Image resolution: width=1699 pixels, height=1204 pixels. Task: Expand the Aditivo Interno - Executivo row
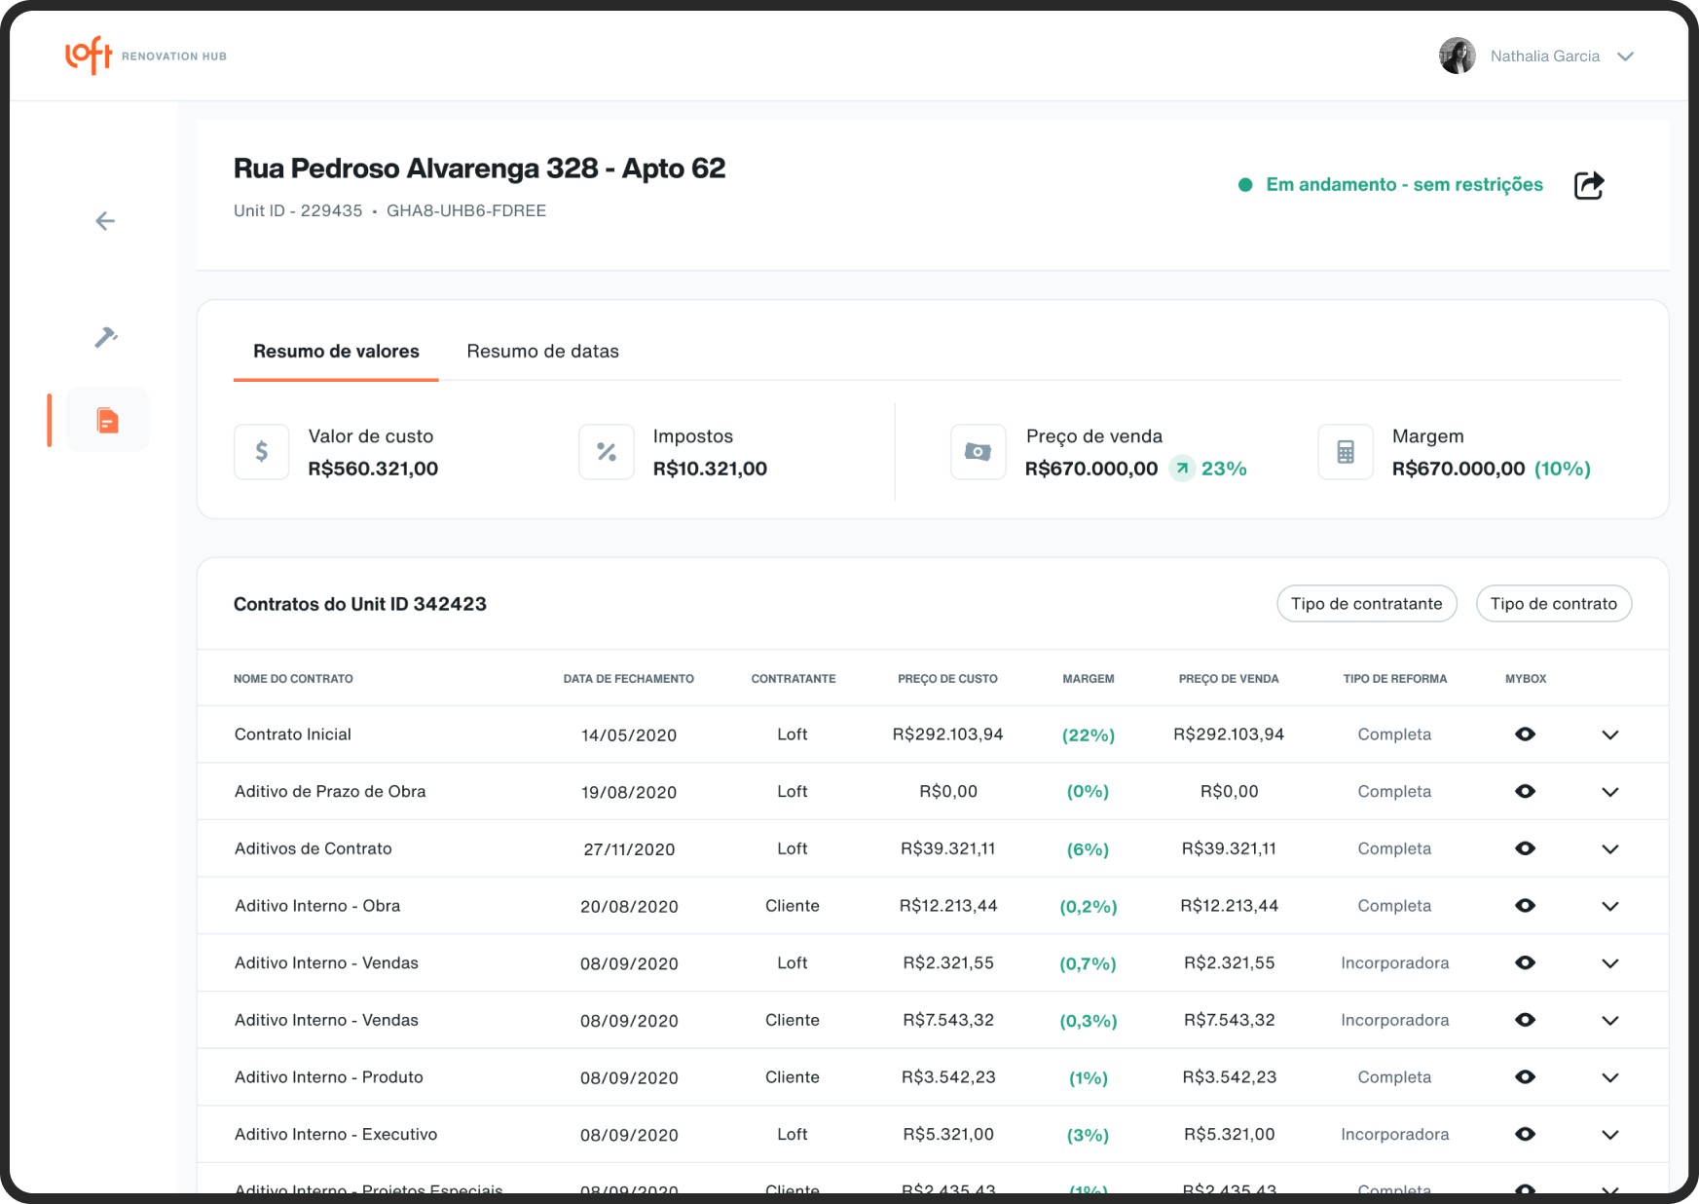point(1610,1135)
